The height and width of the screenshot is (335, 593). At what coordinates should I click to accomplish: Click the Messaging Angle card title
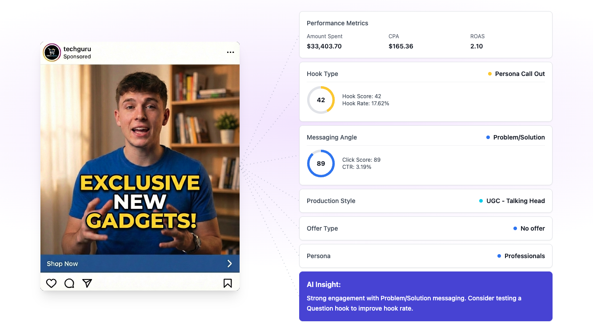click(332, 137)
